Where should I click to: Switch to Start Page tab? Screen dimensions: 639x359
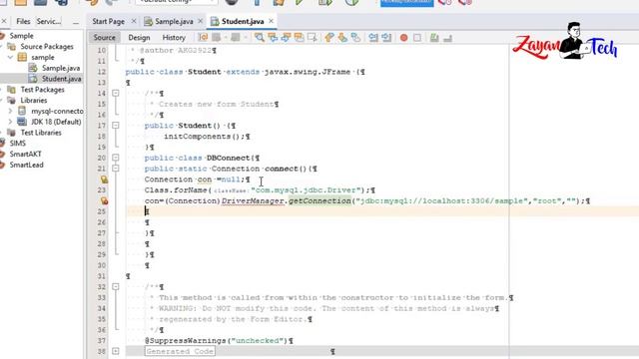(x=109, y=21)
